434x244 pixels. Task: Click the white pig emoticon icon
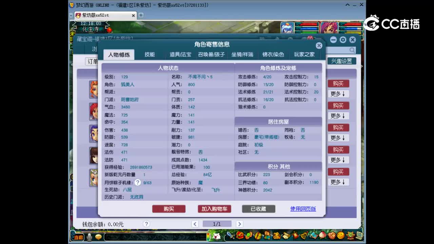216,236
